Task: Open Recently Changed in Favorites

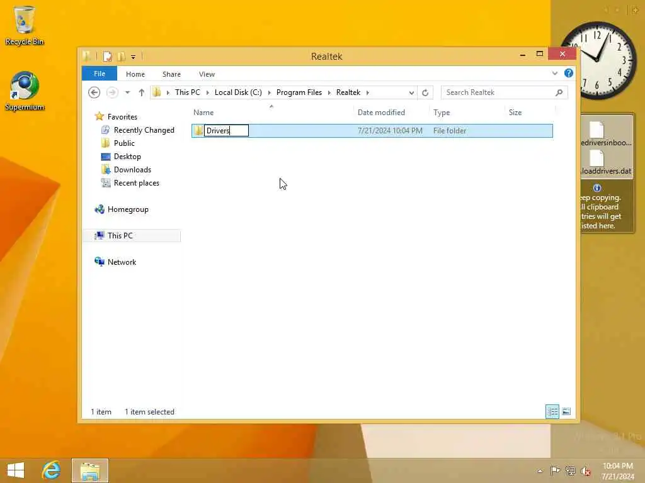Action: tap(144, 130)
